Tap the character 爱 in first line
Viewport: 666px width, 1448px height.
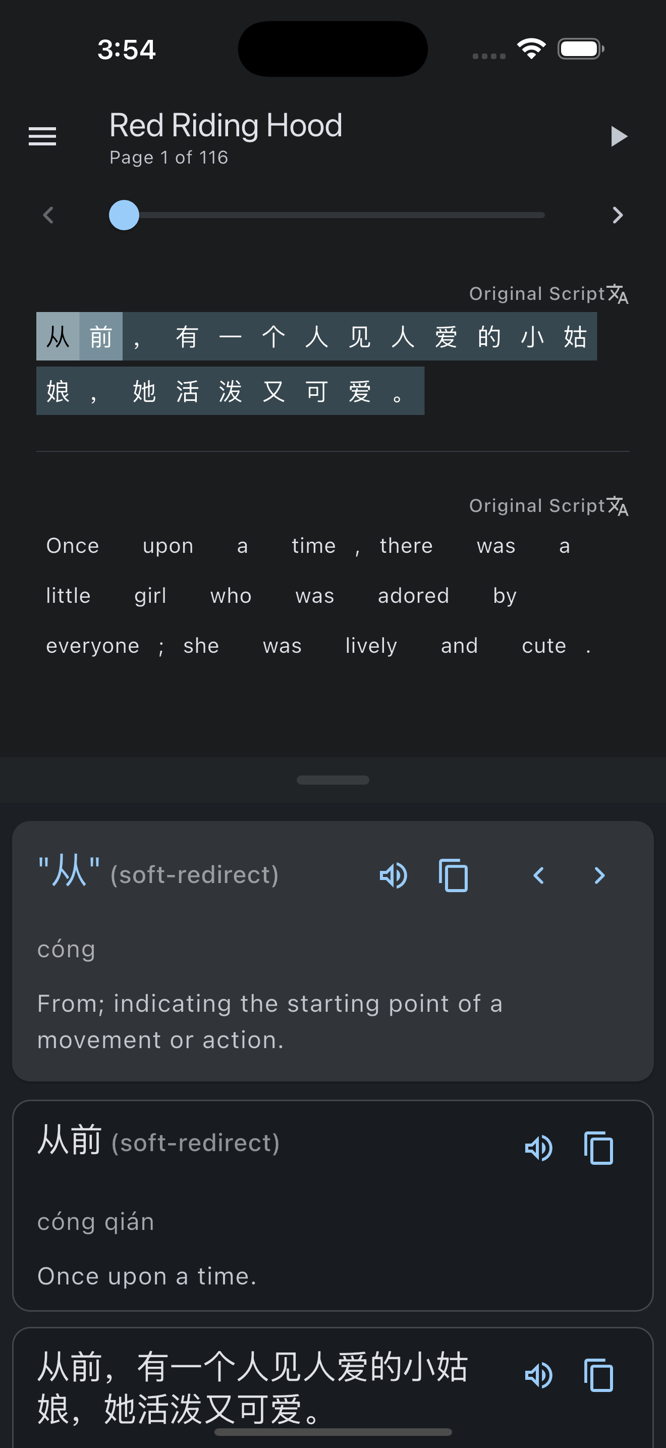(x=446, y=336)
